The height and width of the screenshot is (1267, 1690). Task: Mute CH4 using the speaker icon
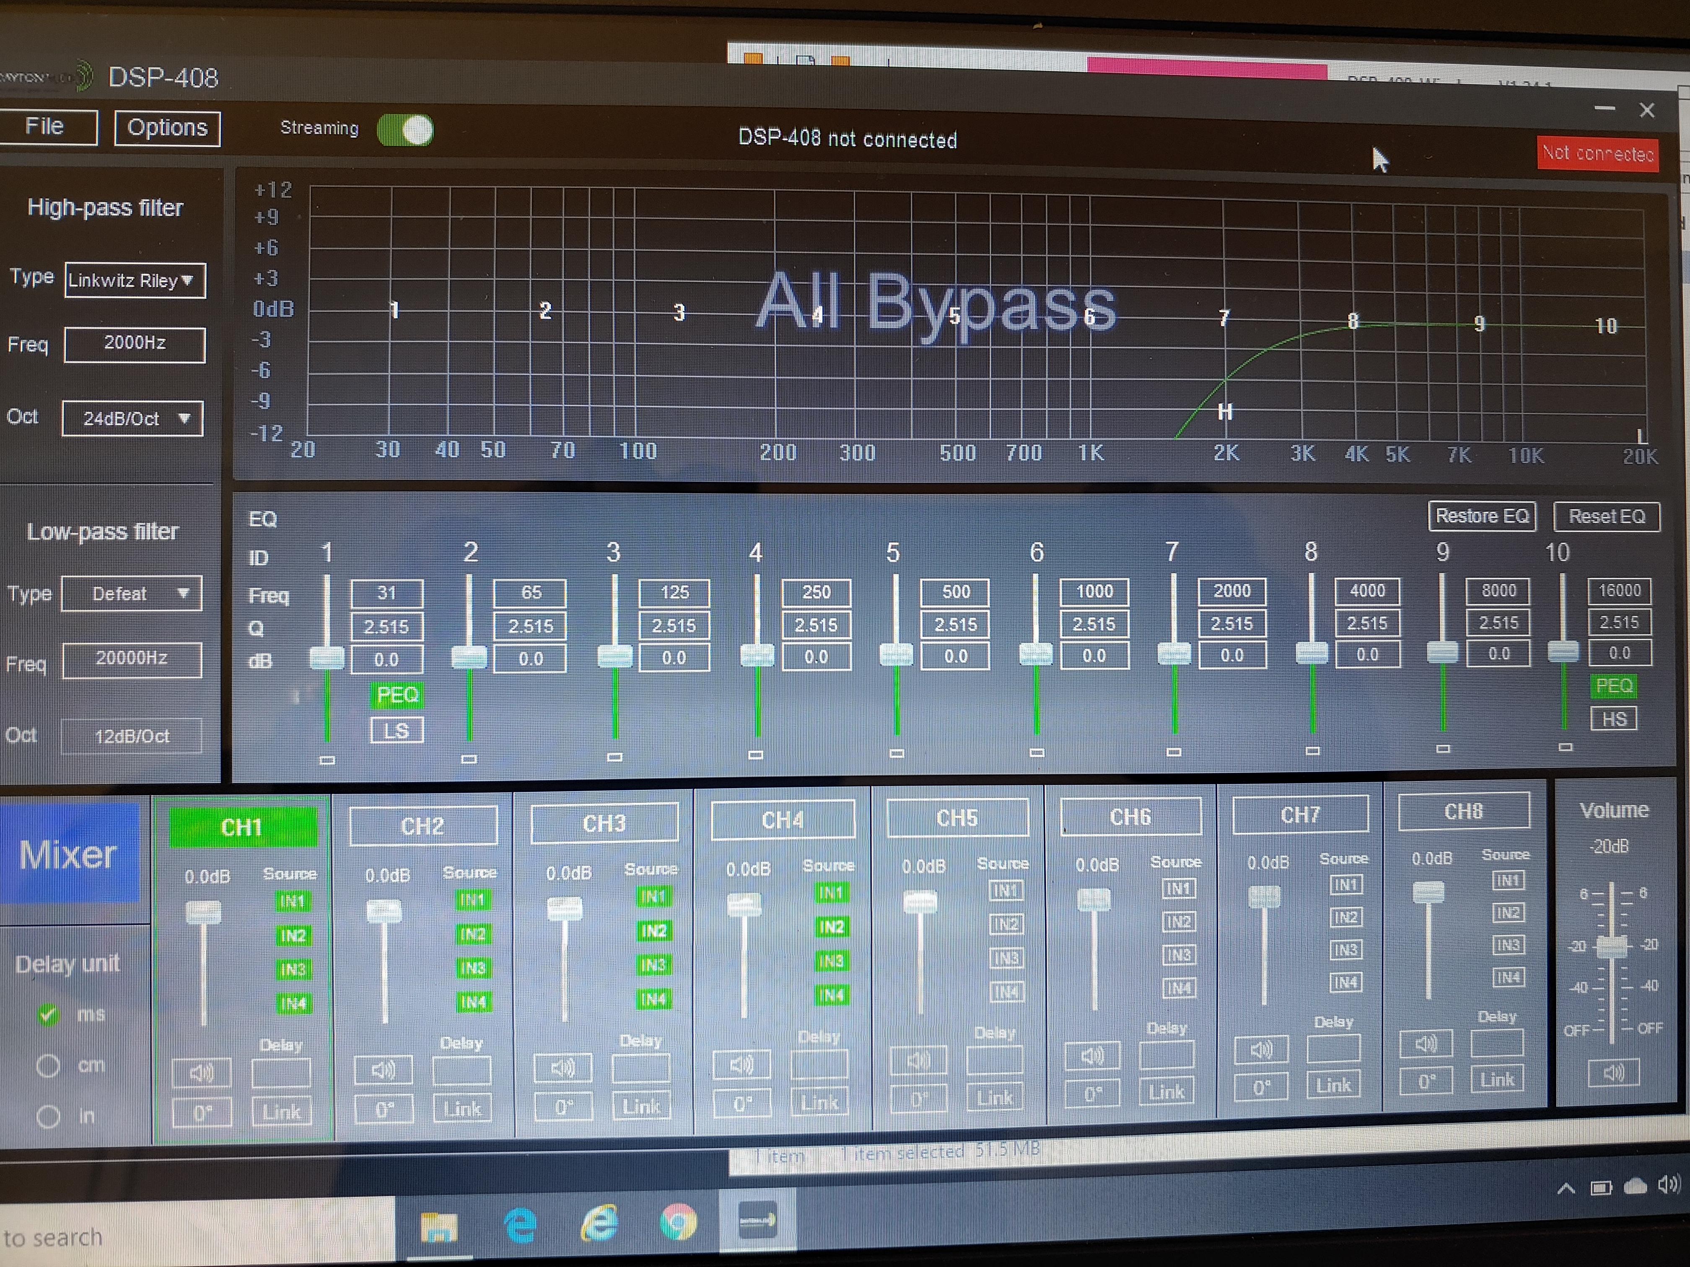(742, 1064)
